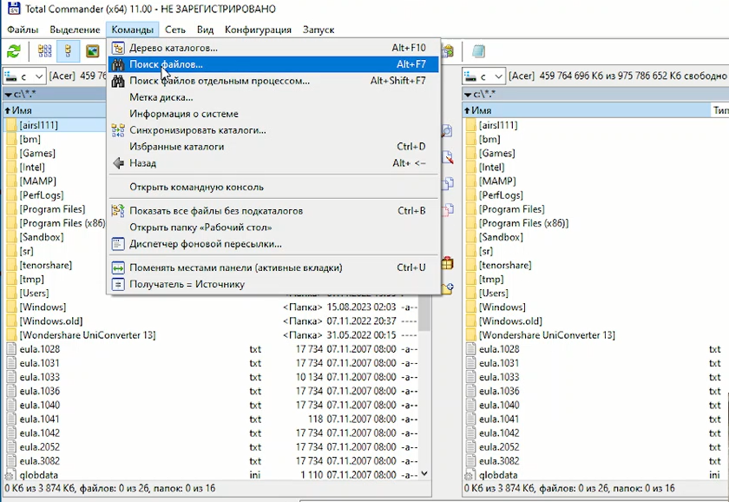Select [airsl111] folder in left panel
729x502 pixels.
tap(38, 125)
